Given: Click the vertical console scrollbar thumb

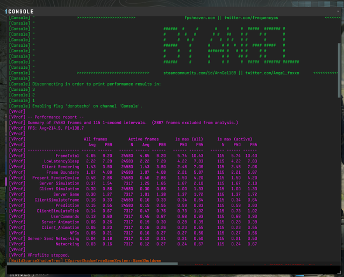Looking at the screenshot, I should pos(339,70).
